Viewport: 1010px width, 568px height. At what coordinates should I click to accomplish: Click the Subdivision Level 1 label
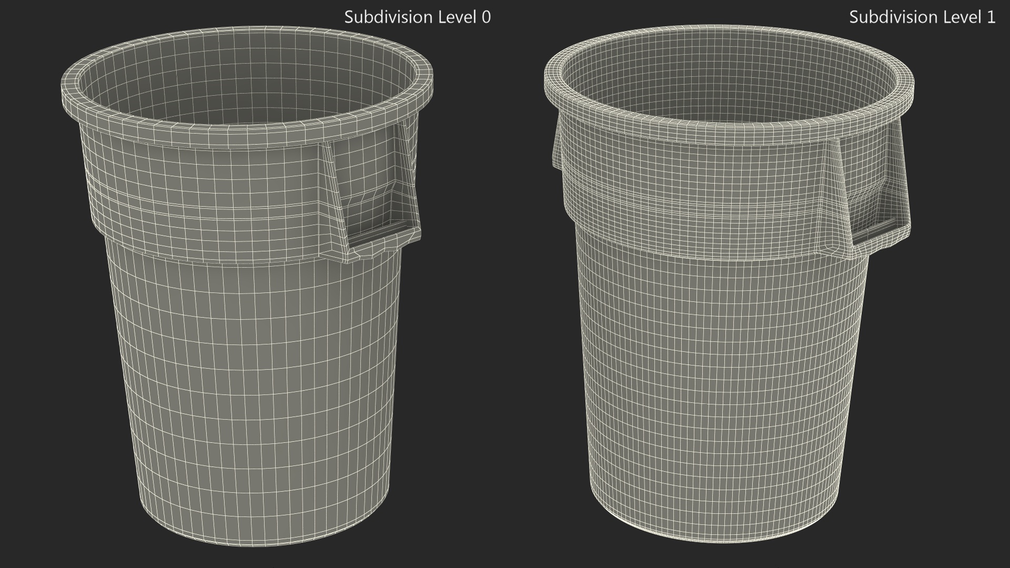coord(922,17)
